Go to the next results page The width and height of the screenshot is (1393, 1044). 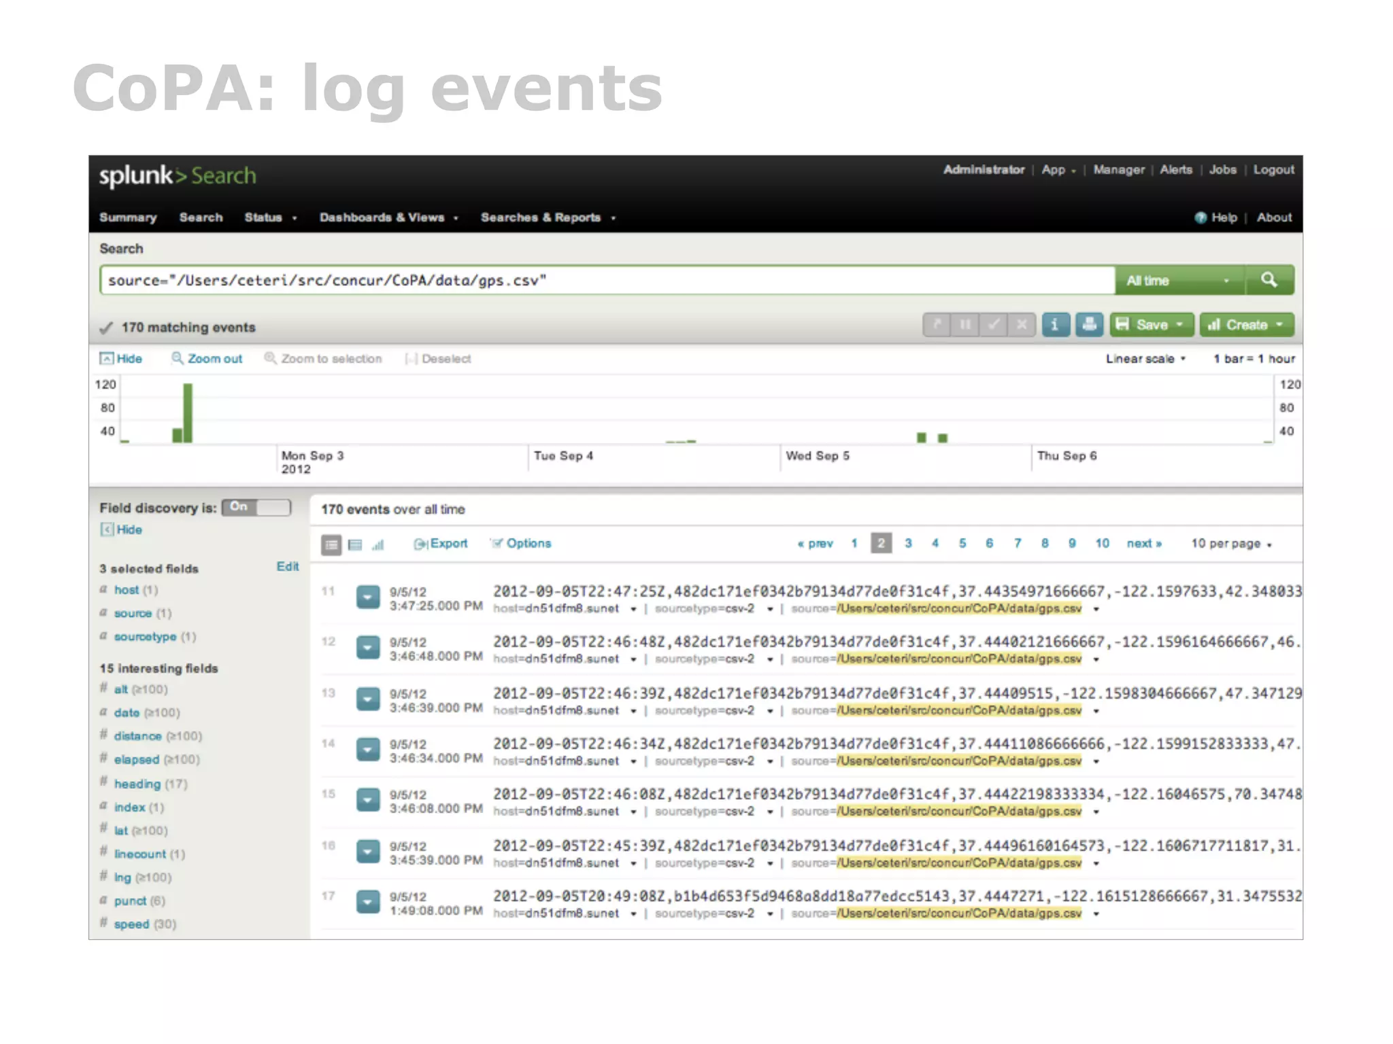1144,544
